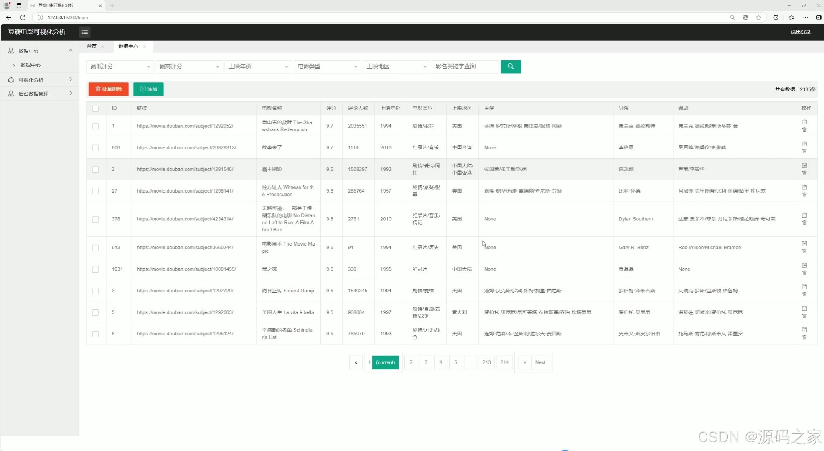Click the green 添加 button
The image size is (824, 451).
[148, 89]
